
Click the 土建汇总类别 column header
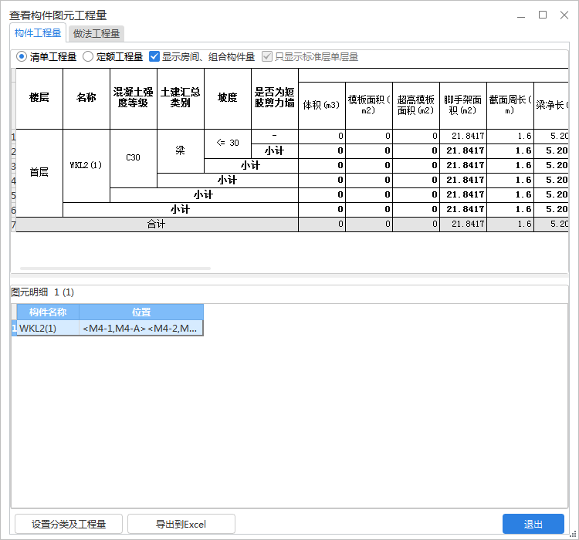point(181,99)
